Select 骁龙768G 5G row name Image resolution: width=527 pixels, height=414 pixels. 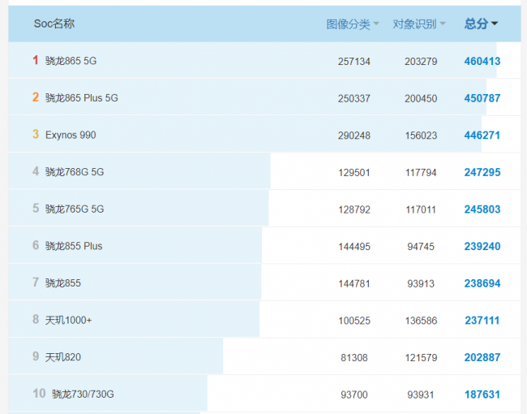point(75,172)
